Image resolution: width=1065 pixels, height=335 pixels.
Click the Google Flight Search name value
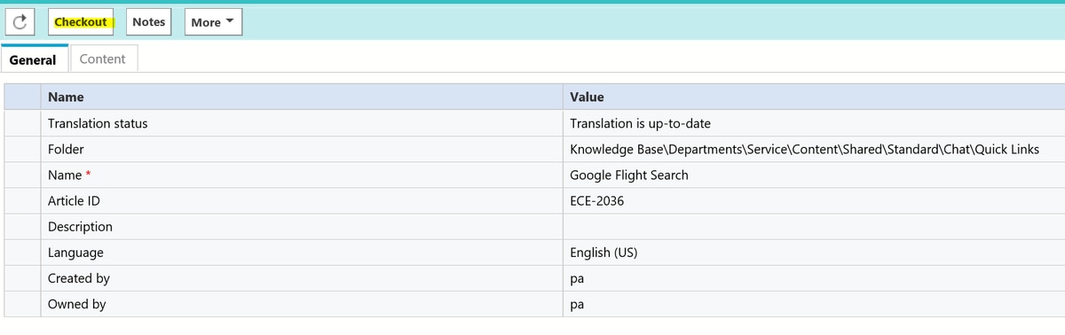(629, 175)
